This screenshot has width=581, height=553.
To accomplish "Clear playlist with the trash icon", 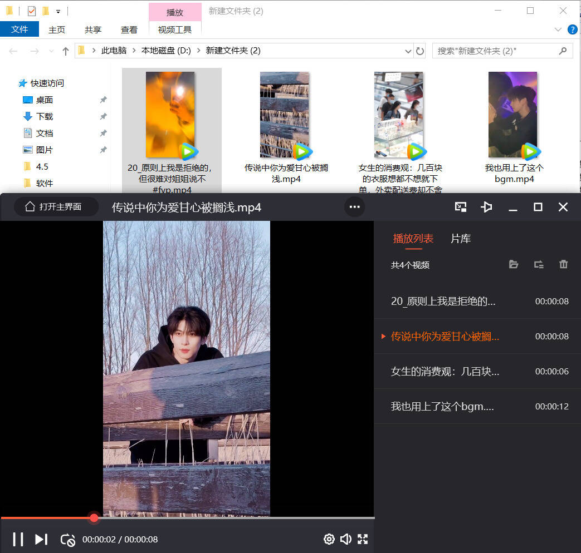I will click(x=563, y=265).
